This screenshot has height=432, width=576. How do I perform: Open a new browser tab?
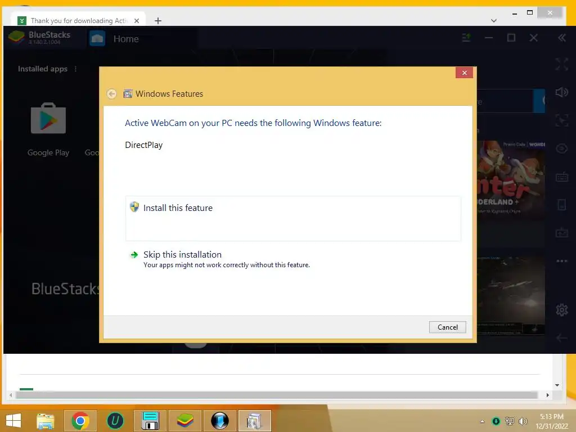[x=158, y=21]
